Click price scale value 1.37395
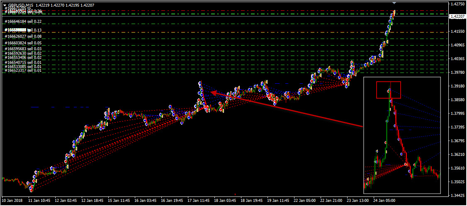The height and width of the screenshot is (206, 467). [458, 127]
